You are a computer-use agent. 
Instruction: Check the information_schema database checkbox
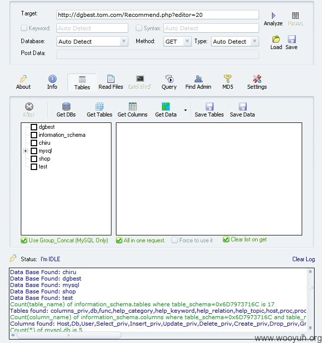pyautogui.click(x=34, y=135)
